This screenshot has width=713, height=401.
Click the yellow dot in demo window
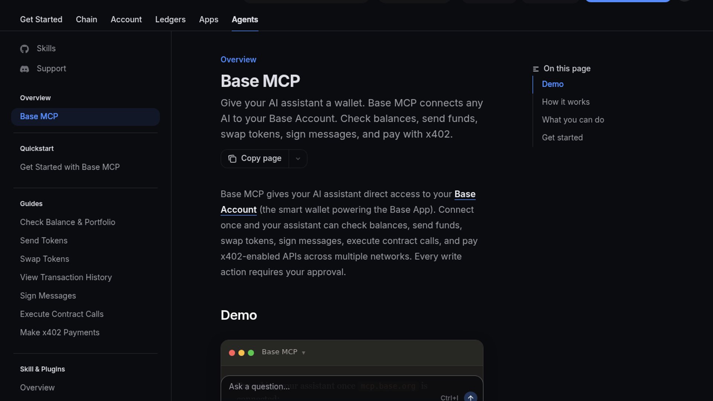pyautogui.click(x=241, y=353)
